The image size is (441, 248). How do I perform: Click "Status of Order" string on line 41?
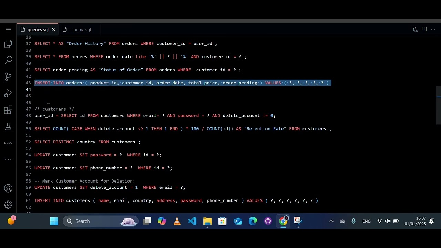[121, 70]
